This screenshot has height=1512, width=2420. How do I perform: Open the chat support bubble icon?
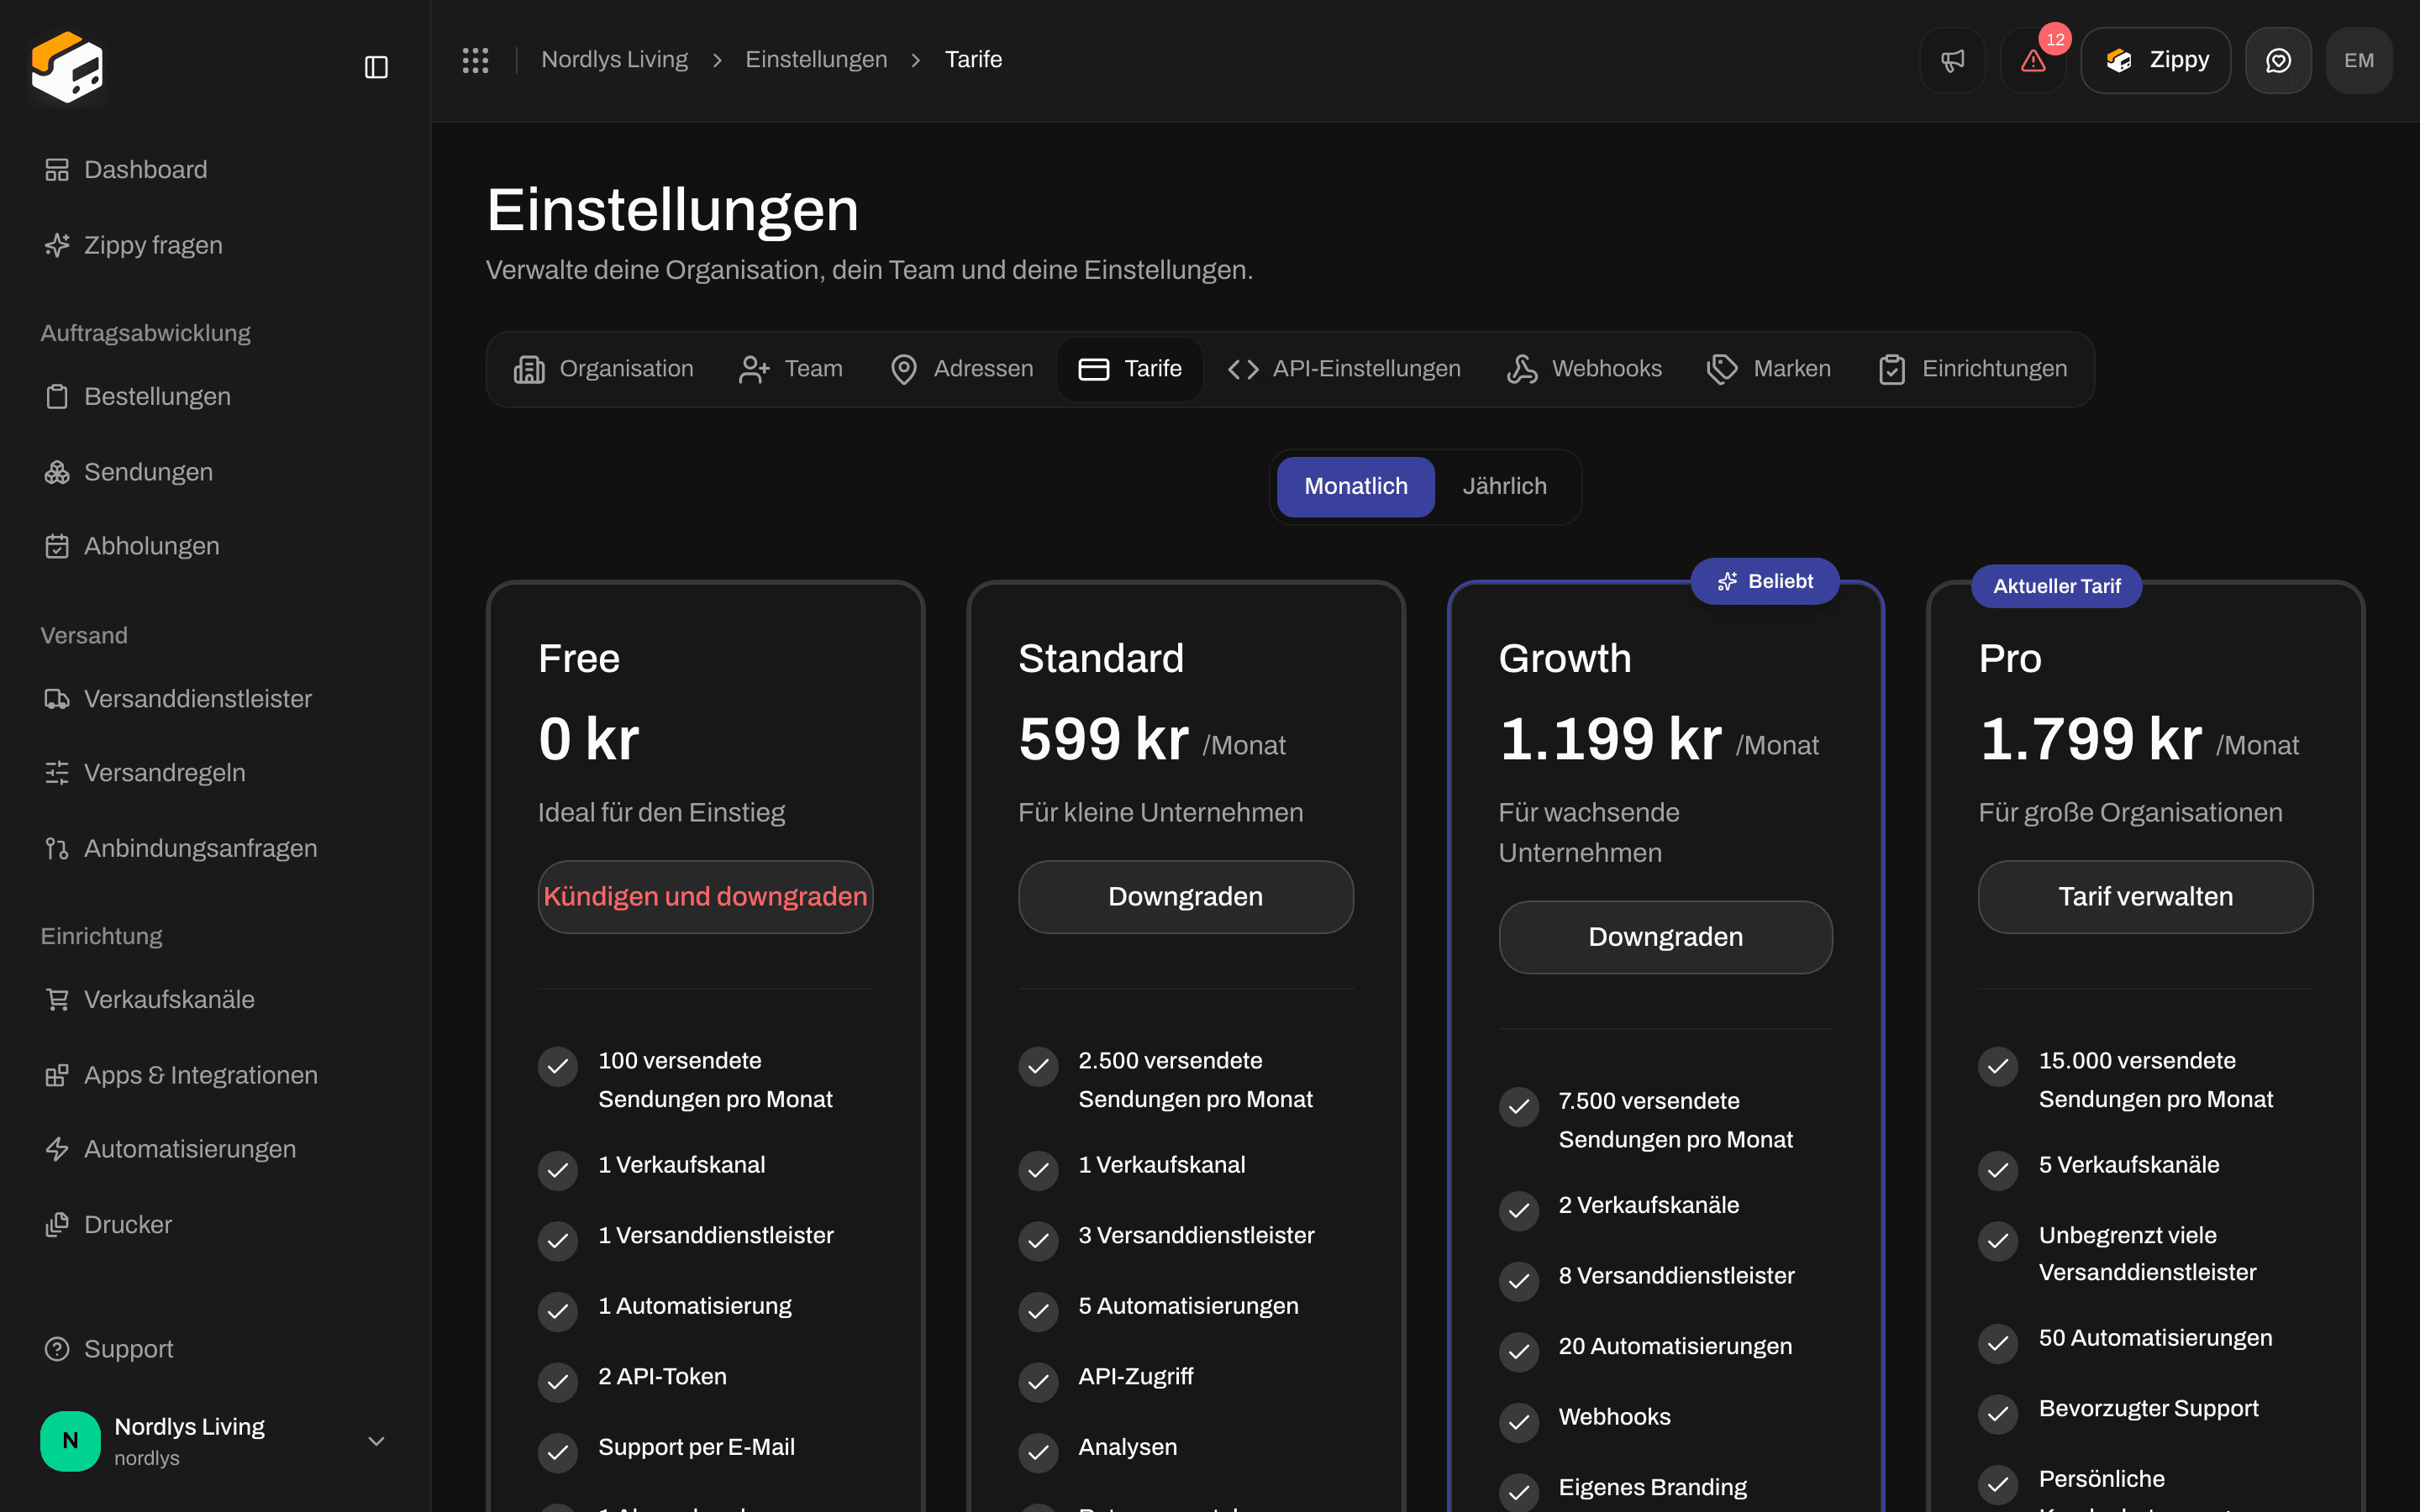click(x=2278, y=60)
